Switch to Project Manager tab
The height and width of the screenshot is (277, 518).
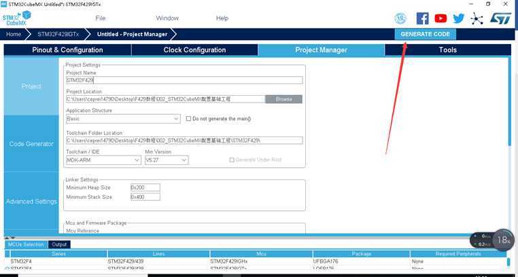pos(321,50)
